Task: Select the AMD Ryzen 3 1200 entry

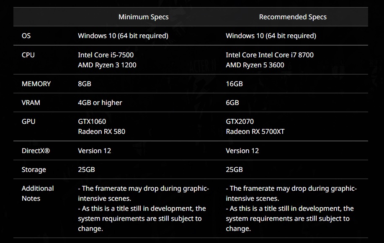Action: [107, 65]
